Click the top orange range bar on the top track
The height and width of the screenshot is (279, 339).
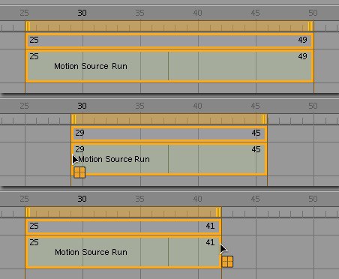(x=169, y=26)
